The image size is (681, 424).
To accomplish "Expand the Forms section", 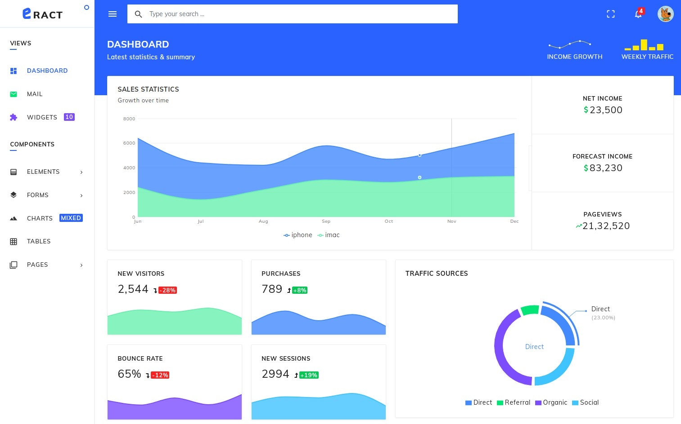I will point(37,195).
